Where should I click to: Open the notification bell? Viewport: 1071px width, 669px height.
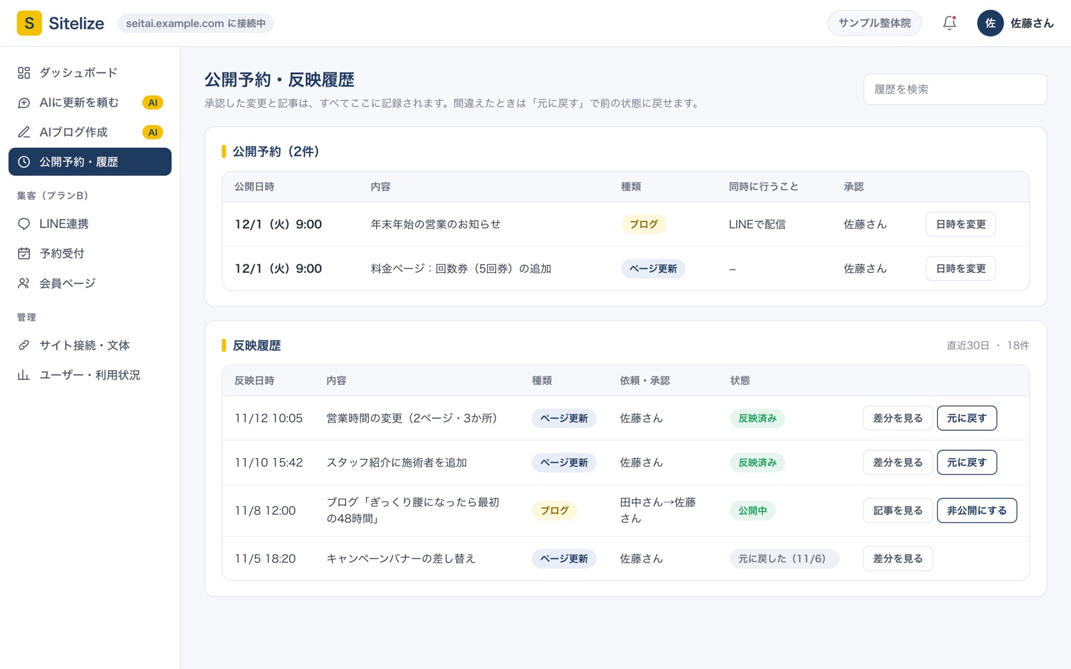[949, 23]
